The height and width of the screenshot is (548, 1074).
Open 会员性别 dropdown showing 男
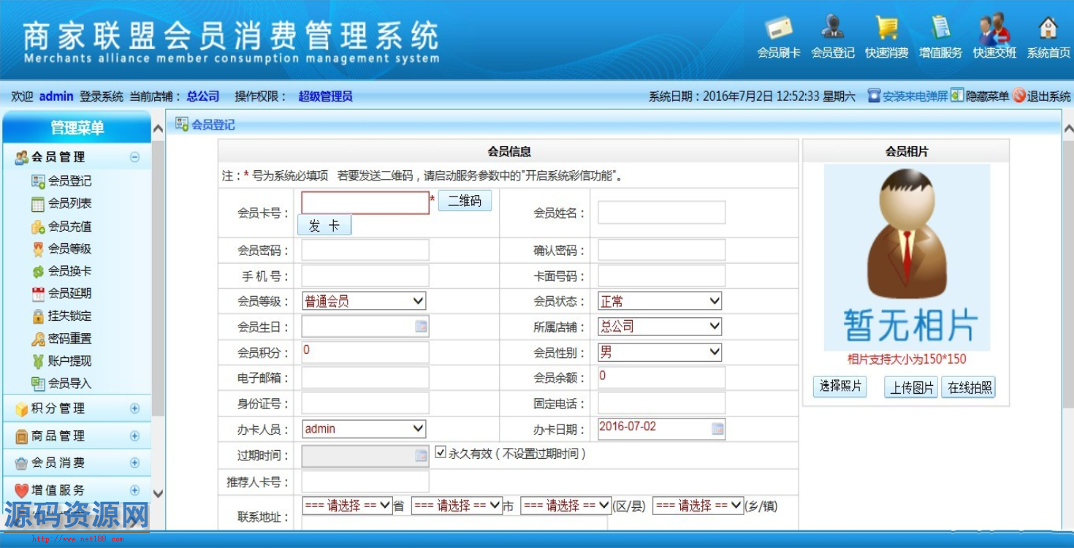(660, 352)
